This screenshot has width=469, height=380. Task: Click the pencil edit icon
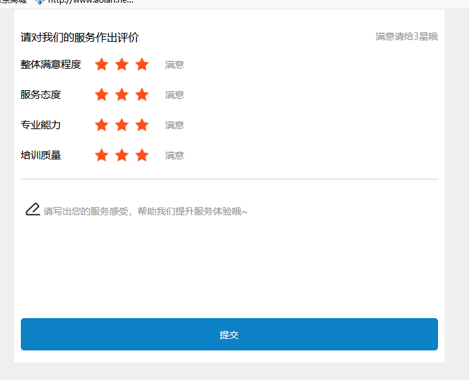[x=32, y=210]
